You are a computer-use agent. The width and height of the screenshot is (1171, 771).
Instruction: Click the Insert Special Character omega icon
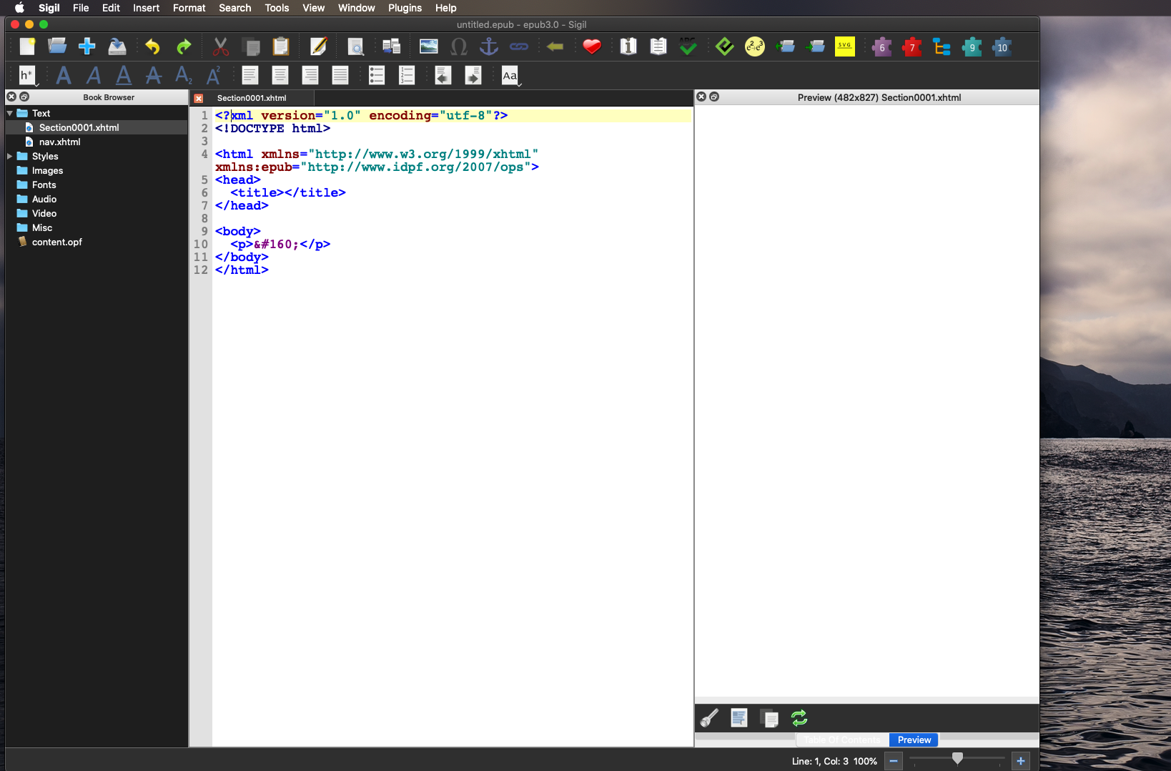(x=458, y=47)
